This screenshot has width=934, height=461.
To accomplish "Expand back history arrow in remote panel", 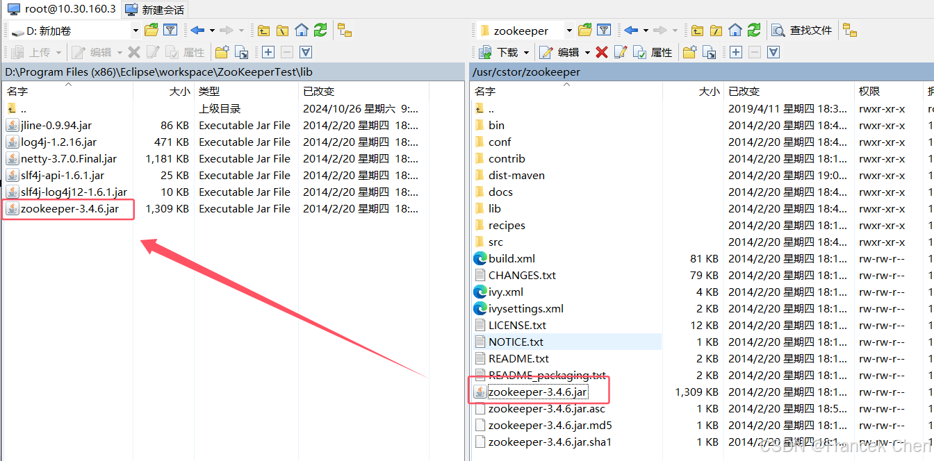I will (646, 31).
